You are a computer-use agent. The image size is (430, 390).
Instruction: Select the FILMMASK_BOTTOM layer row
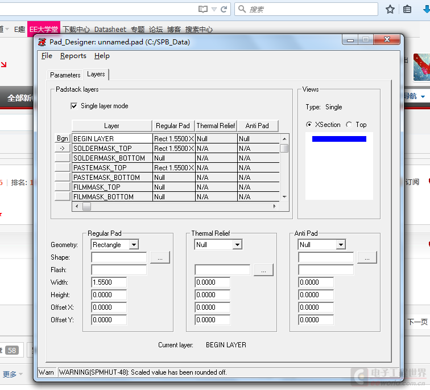pyautogui.click(x=176, y=197)
